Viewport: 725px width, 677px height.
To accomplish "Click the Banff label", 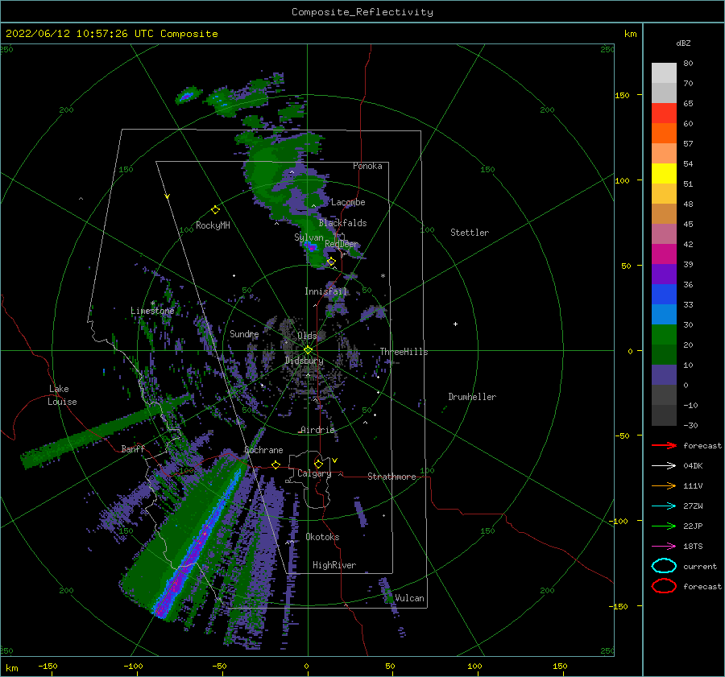I will [x=133, y=448].
